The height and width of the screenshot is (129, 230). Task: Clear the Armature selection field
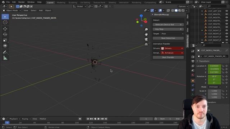point(182,53)
